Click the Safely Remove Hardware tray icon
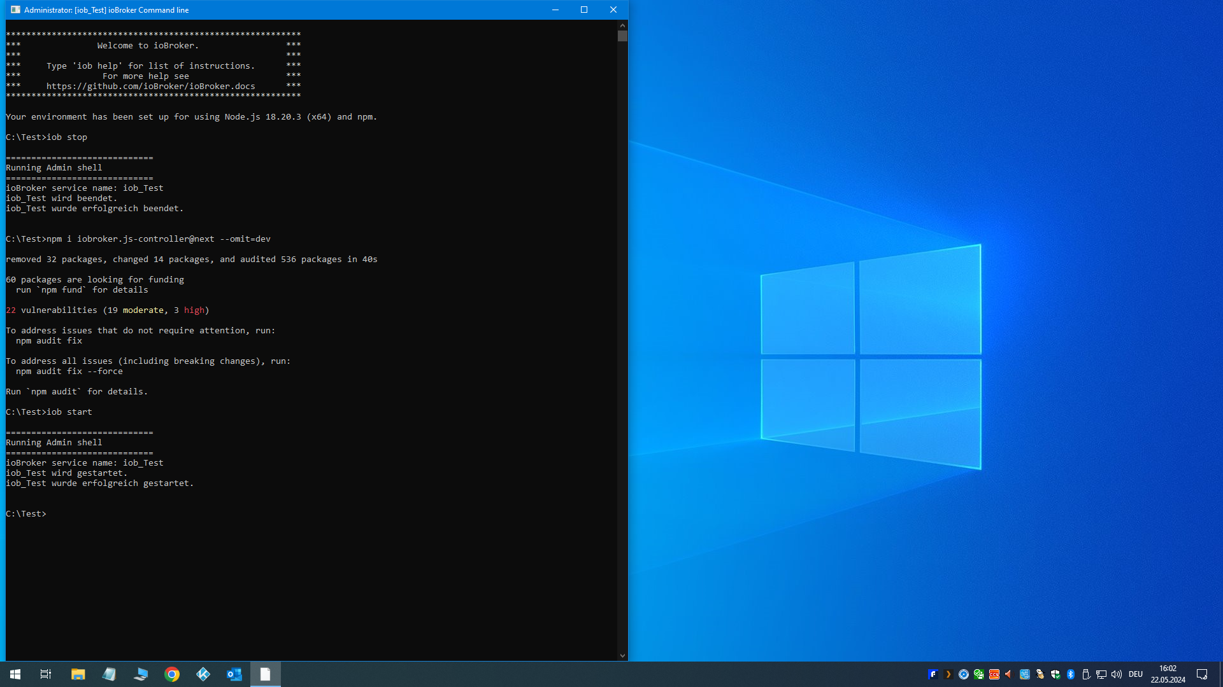Image resolution: width=1223 pixels, height=687 pixels. (x=1086, y=674)
